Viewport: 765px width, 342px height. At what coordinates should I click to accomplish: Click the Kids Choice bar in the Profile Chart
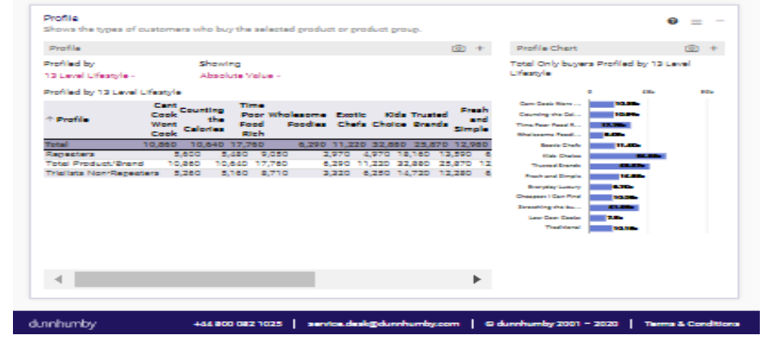(x=628, y=156)
